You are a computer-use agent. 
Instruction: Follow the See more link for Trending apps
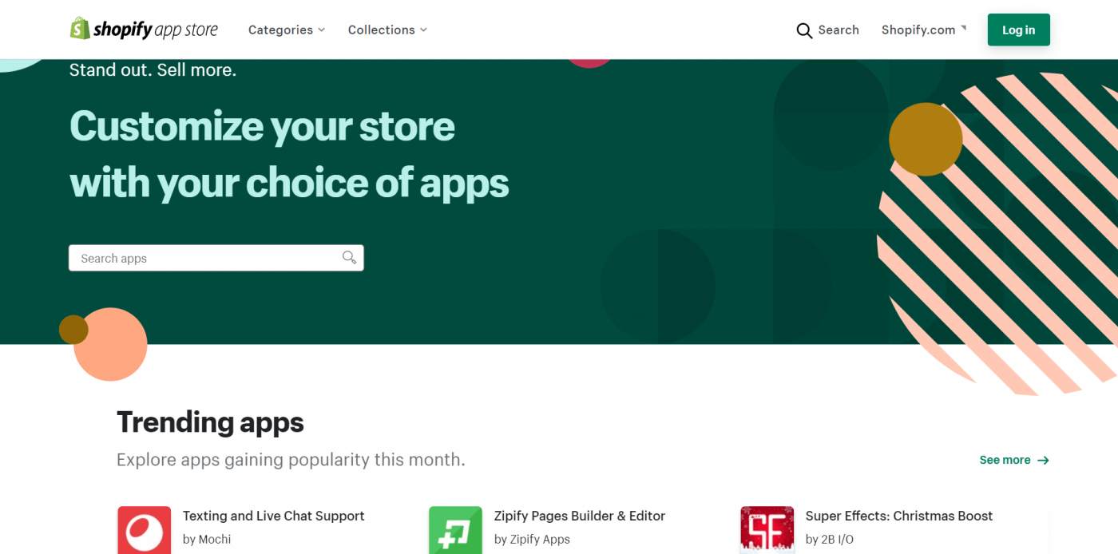pyautogui.click(x=1014, y=460)
